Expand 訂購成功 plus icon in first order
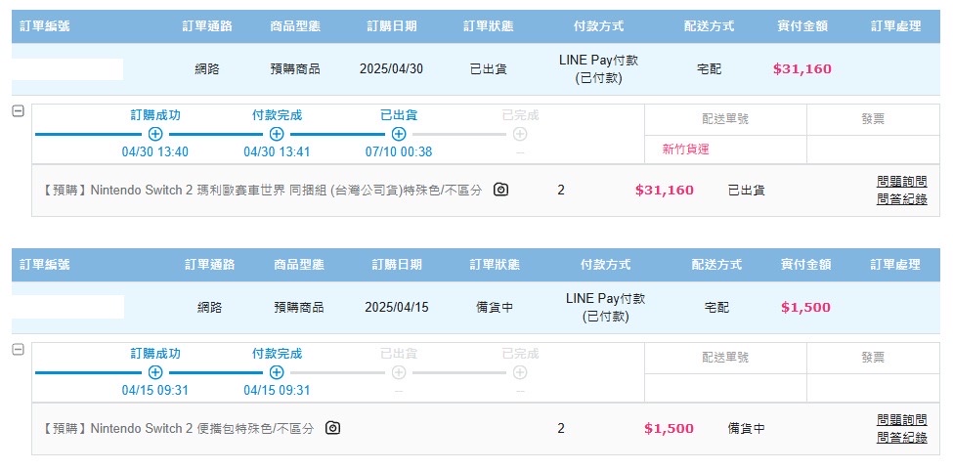 click(155, 134)
